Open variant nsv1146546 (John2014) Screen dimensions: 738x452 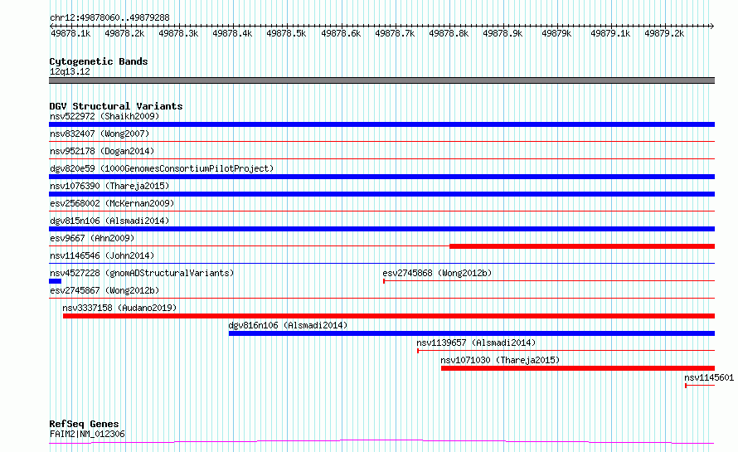coord(102,255)
